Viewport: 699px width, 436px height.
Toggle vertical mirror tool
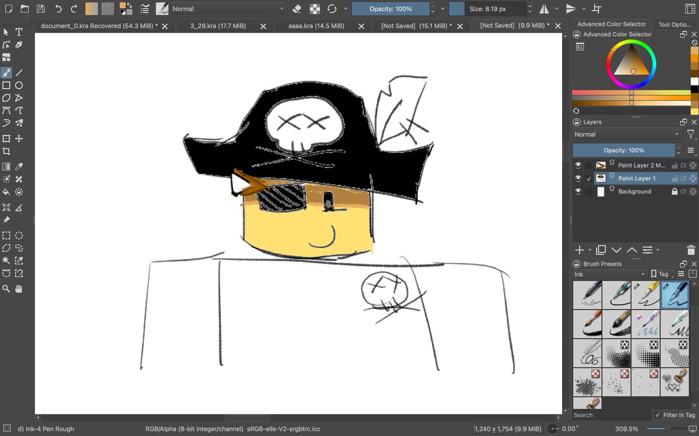click(571, 9)
